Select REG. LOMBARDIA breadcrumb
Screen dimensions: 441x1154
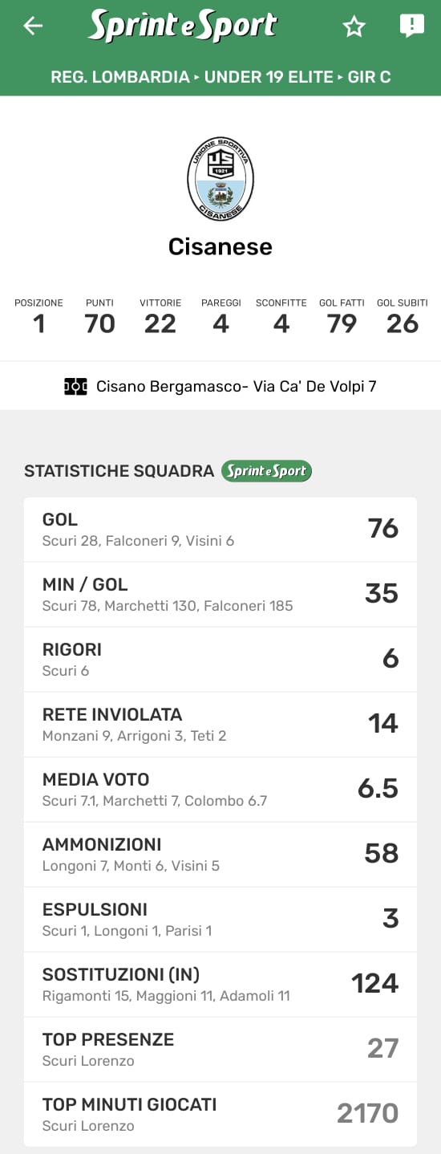tap(119, 77)
